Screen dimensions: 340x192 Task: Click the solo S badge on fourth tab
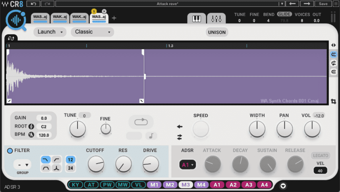point(94,12)
